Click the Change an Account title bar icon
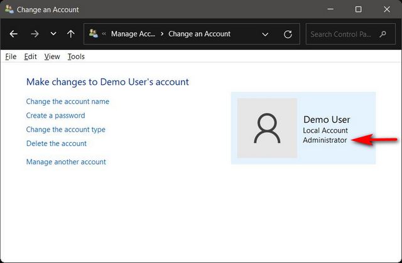Image resolution: width=402 pixels, height=263 pixels. (x=9, y=9)
